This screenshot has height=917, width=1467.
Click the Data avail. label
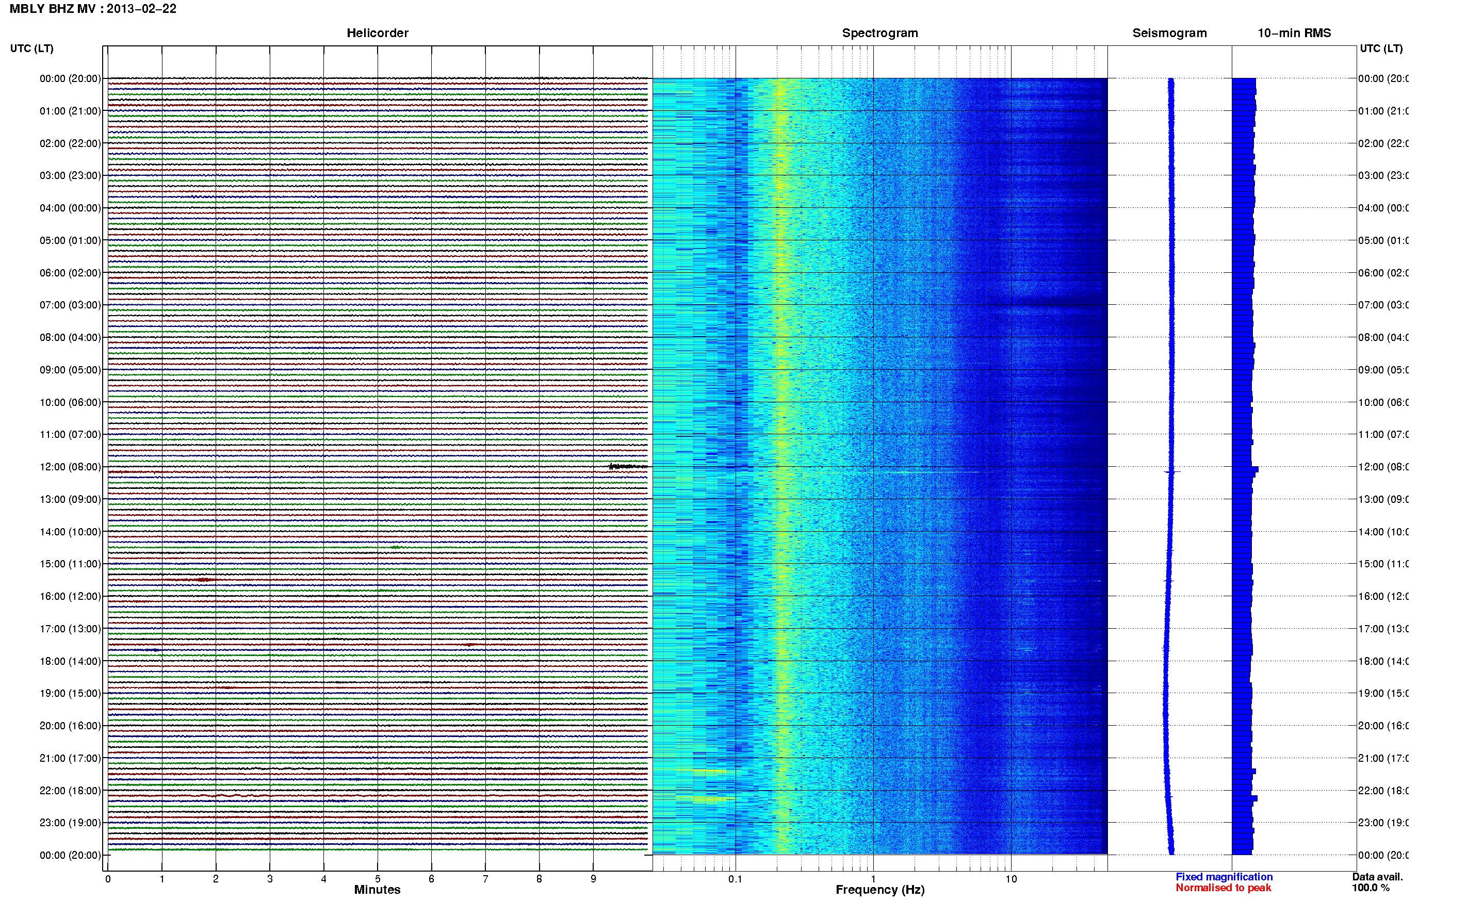pos(1377,877)
